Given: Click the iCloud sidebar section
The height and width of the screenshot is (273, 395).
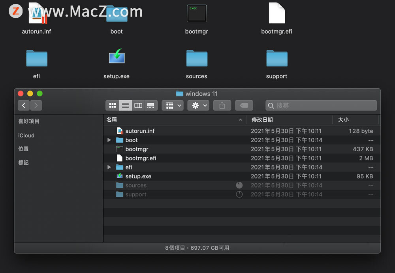Looking at the screenshot, I should [26, 136].
